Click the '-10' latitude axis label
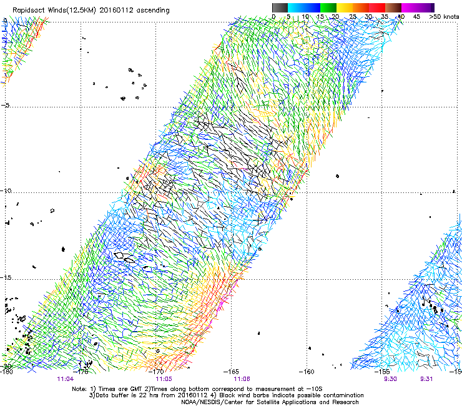The width and height of the screenshot is (462, 406). tap(6, 191)
